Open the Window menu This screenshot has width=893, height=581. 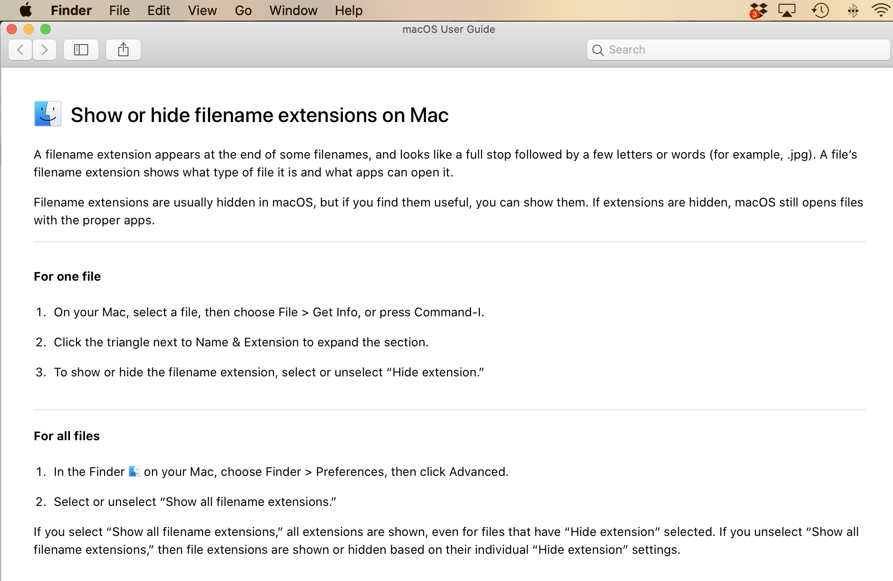click(293, 10)
